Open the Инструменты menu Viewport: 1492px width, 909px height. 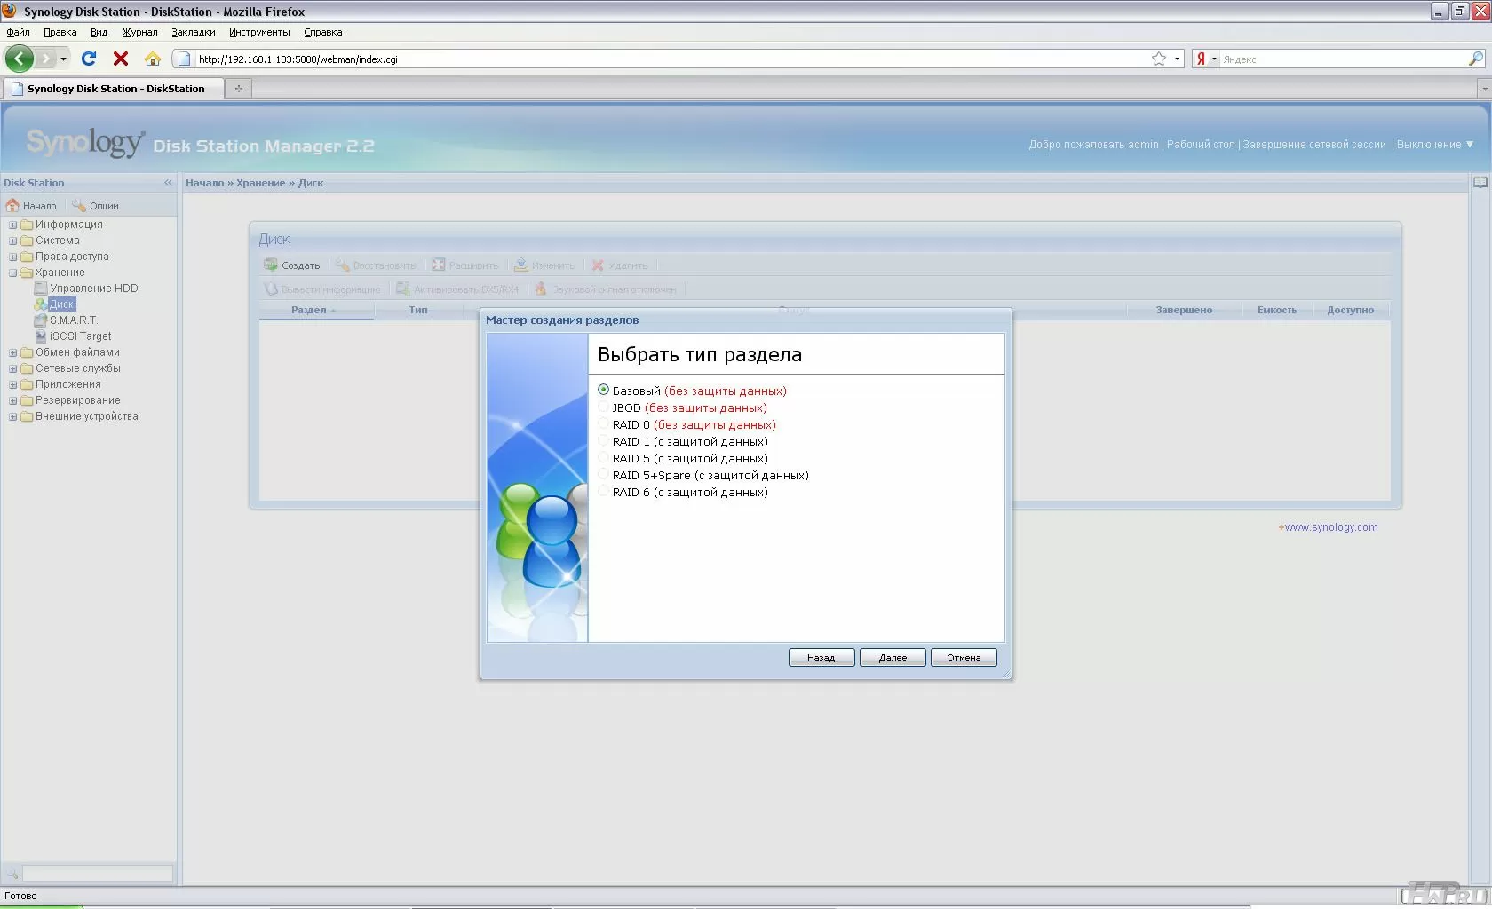coord(259,32)
